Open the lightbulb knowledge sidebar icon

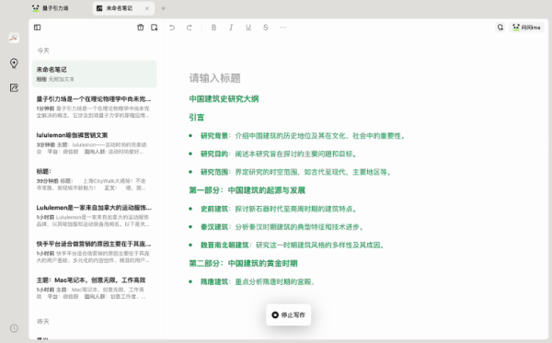[x=14, y=63]
